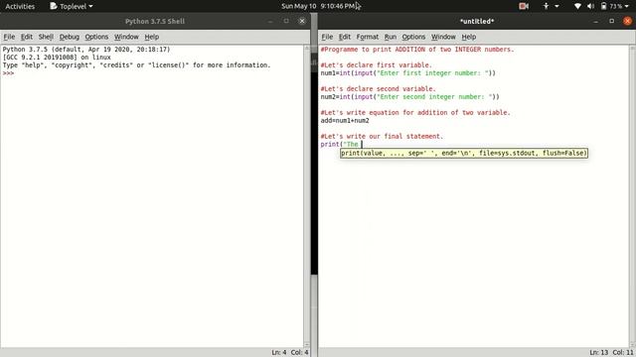The image size is (636, 357).
Task: Open Options menu in untitled editor window
Action: (413, 37)
